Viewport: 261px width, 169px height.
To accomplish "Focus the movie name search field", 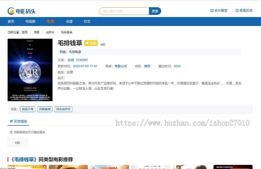I will (124, 11).
